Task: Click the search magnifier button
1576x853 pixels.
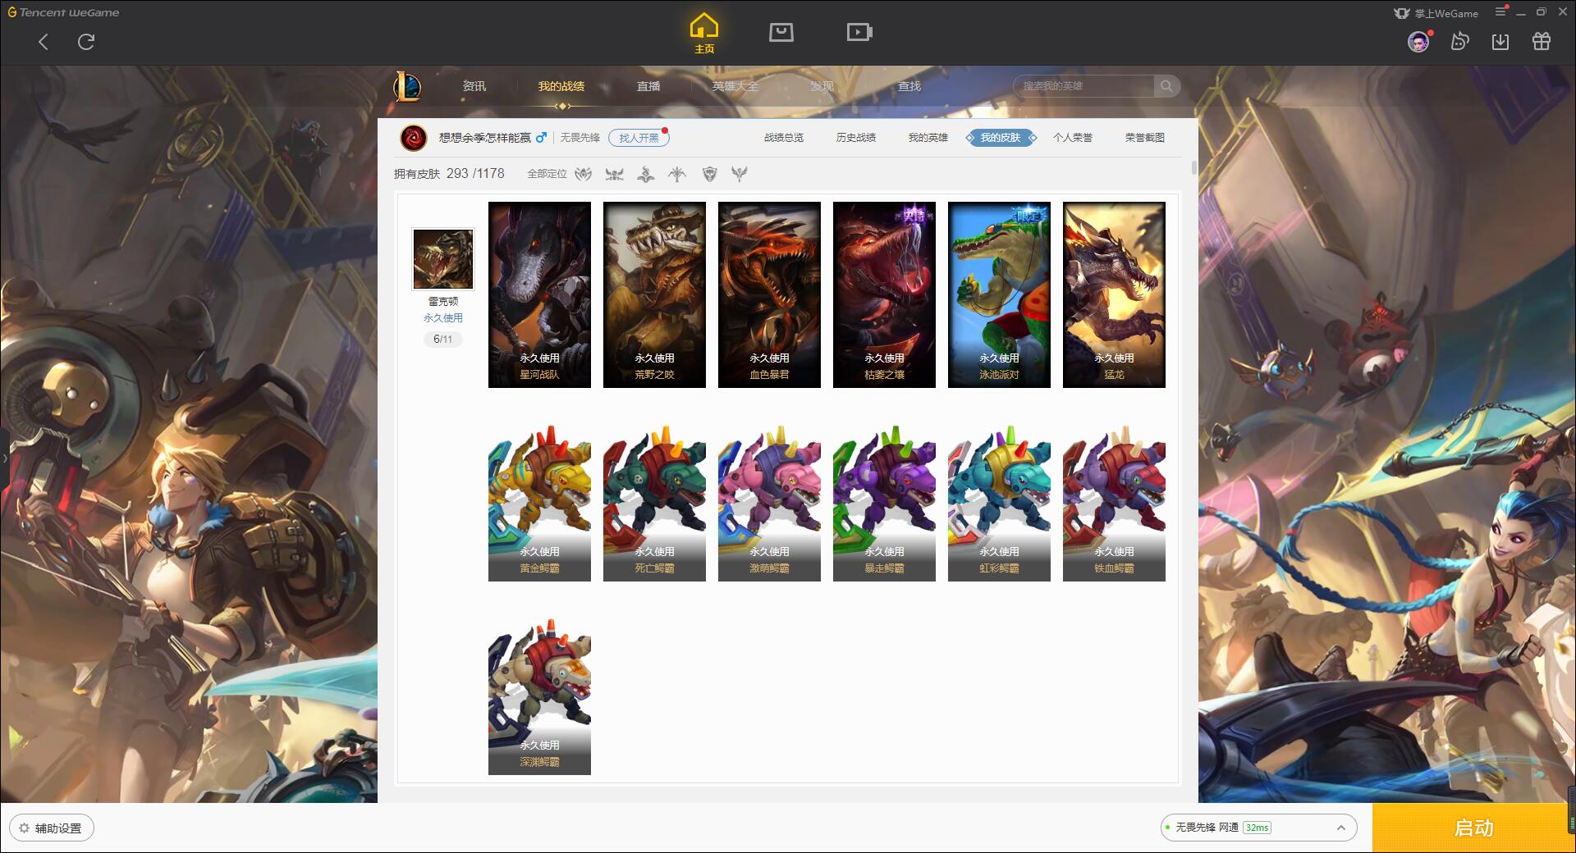Action: point(1166,86)
